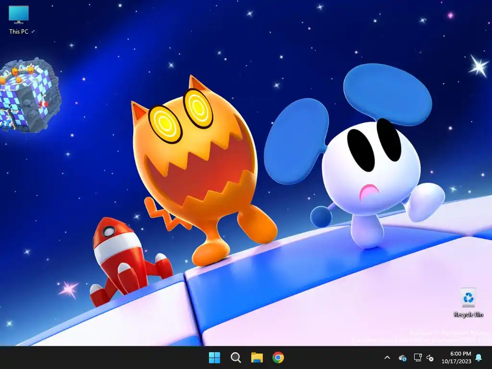Launch File Explorer from the taskbar

[257, 357]
